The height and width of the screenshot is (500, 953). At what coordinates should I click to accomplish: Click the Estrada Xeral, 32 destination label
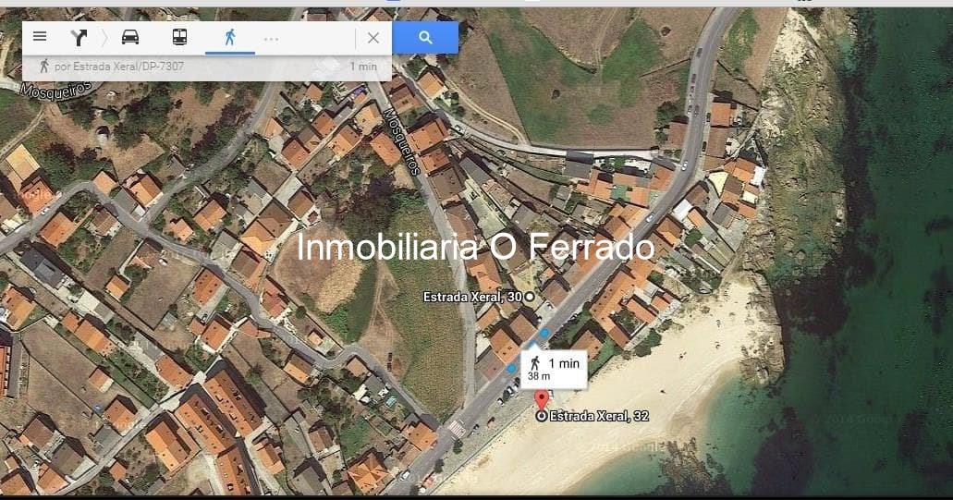tap(599, 416)
